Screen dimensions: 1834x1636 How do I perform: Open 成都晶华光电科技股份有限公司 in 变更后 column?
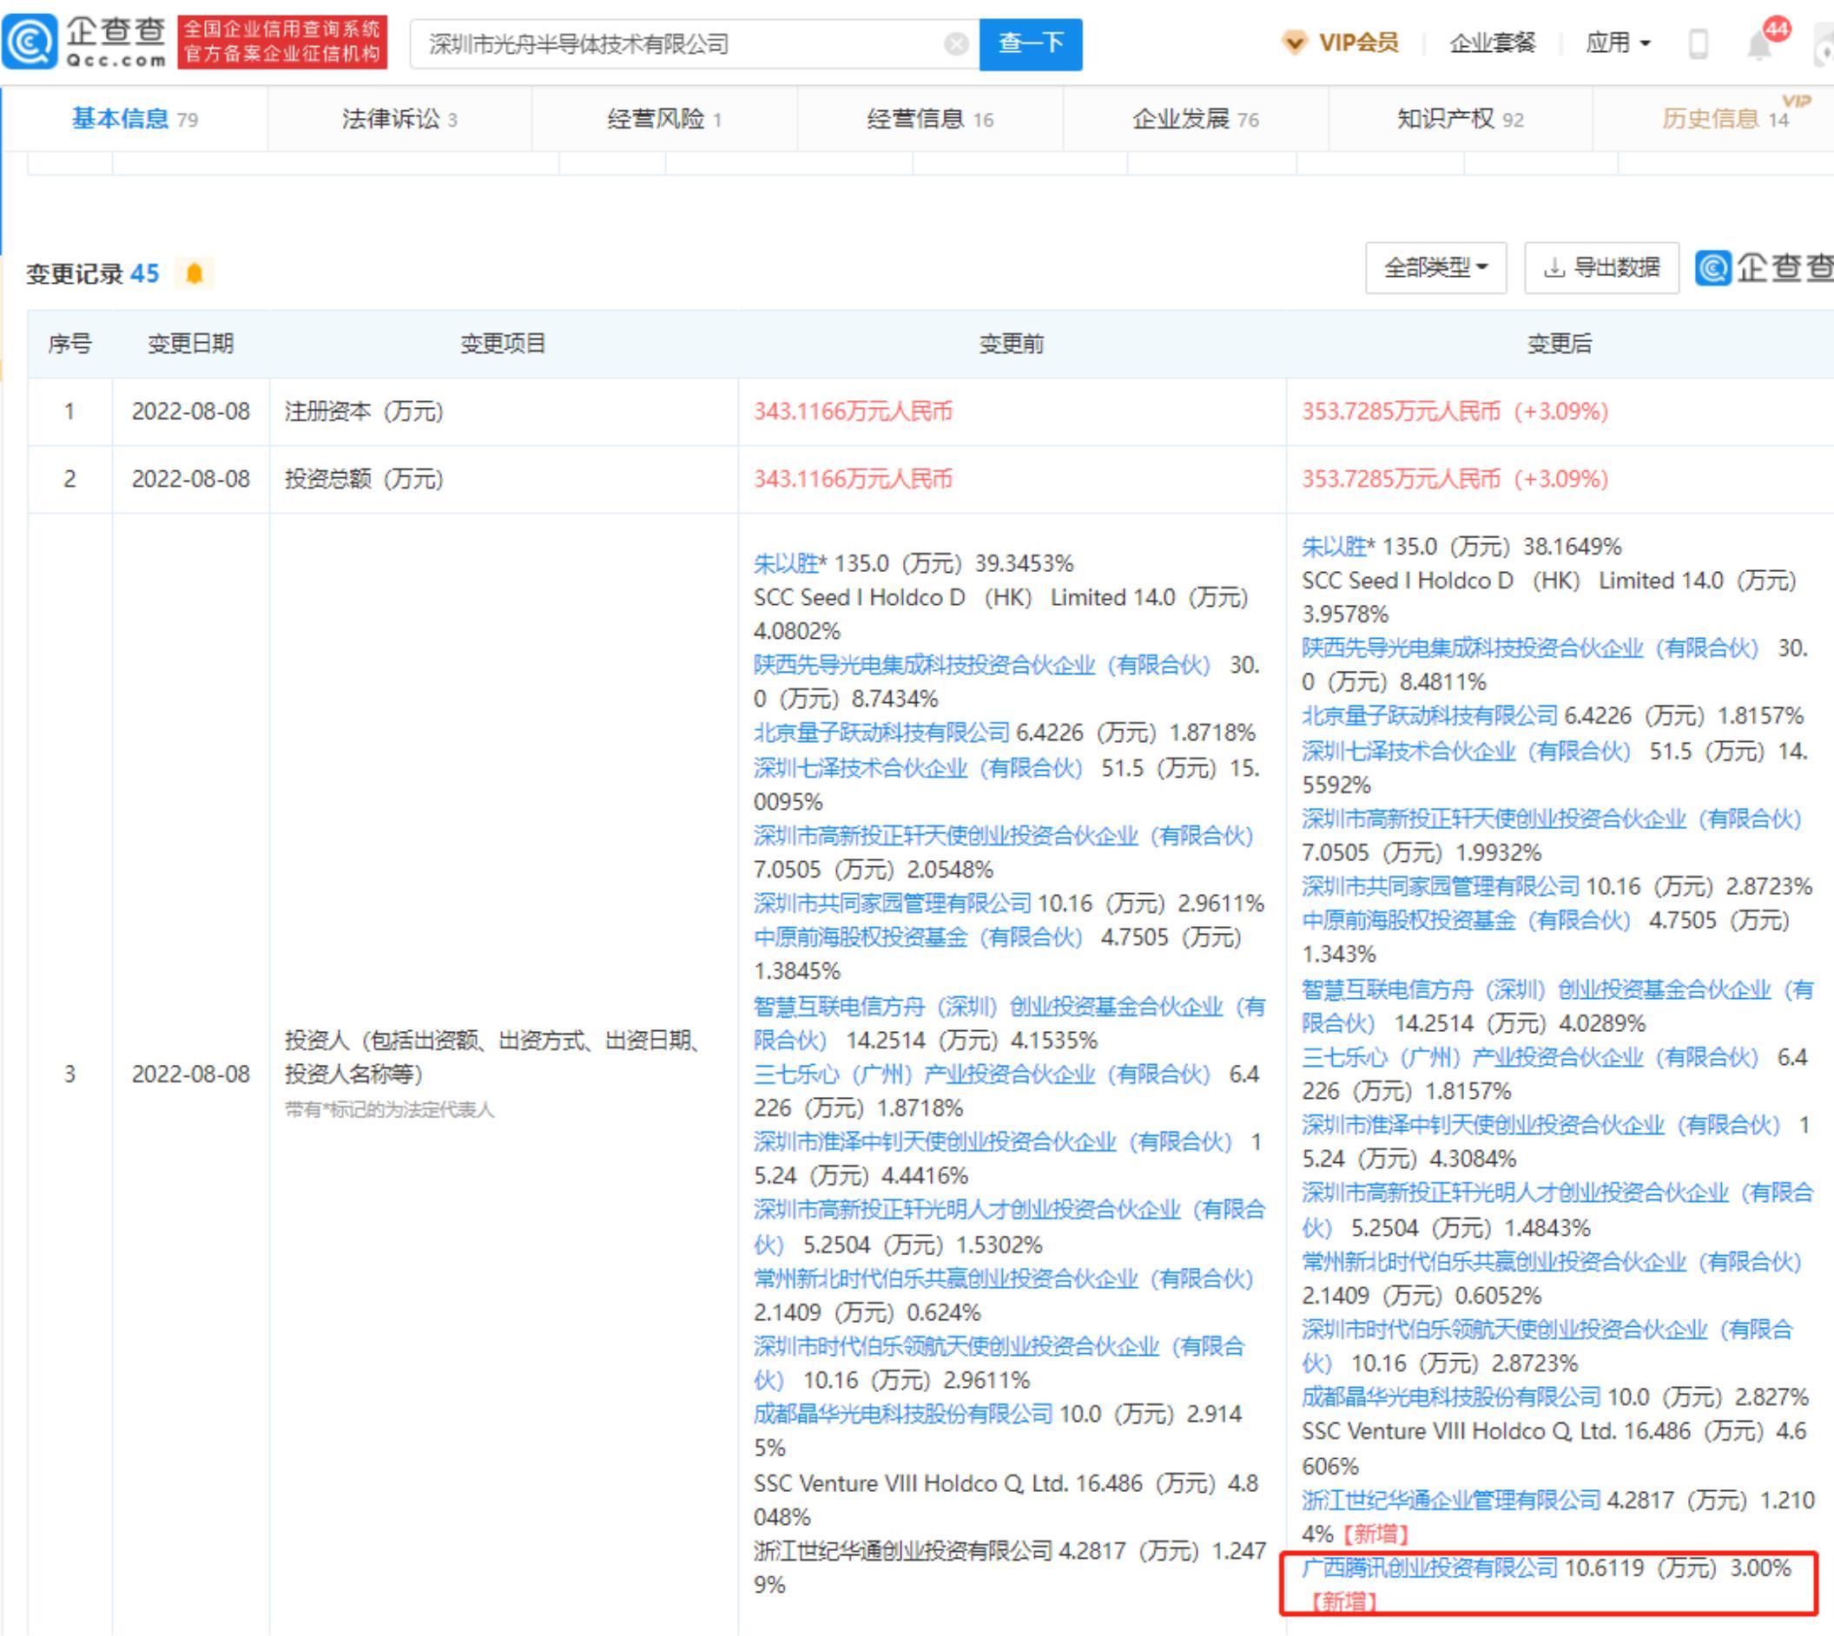pyautogui.click(x=1451, y=1397)
